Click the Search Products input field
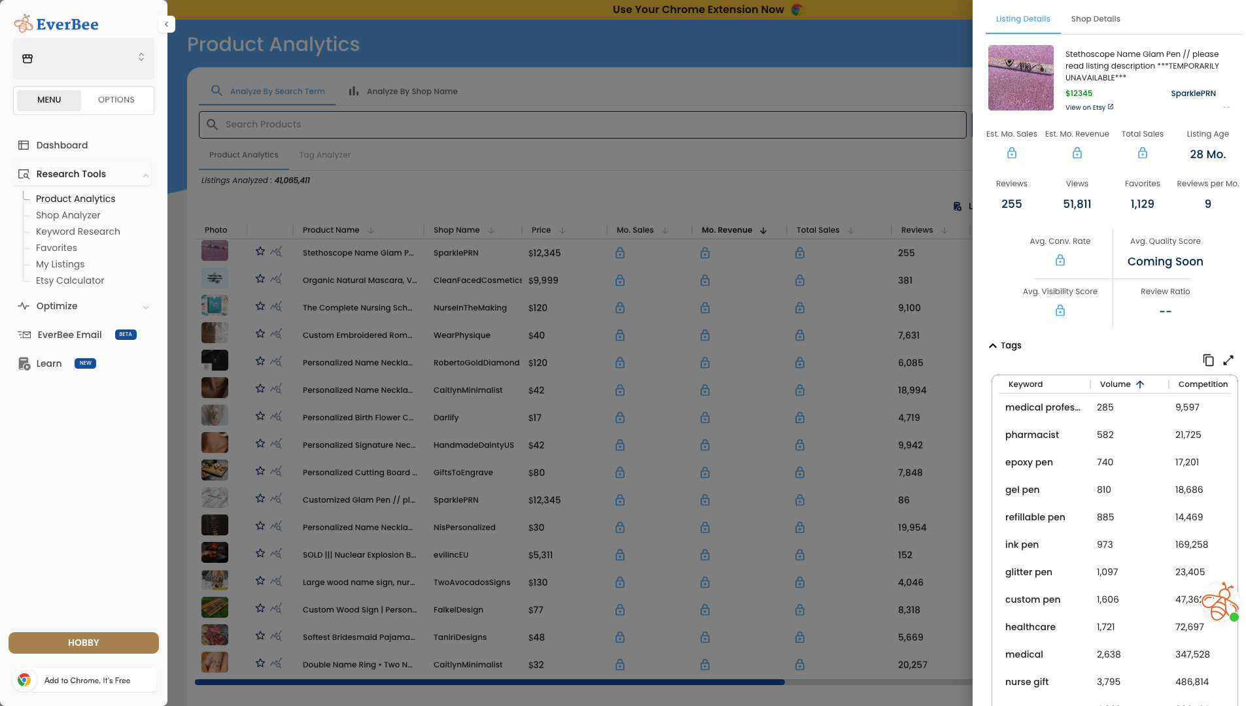1246x706 pixels. click(x=582, y=124)
